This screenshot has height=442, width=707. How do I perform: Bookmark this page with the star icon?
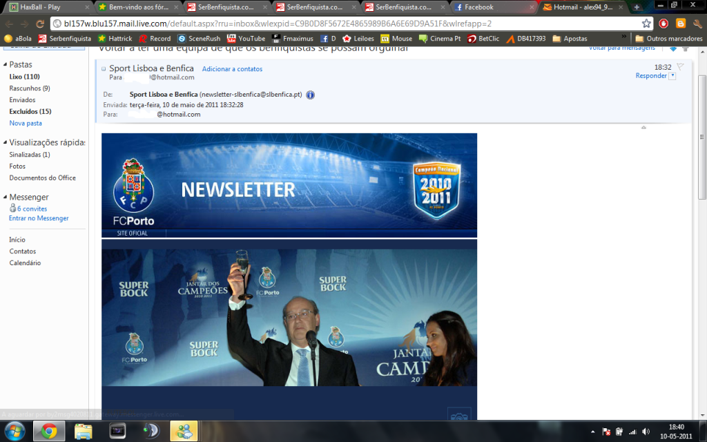coord(646,23)
